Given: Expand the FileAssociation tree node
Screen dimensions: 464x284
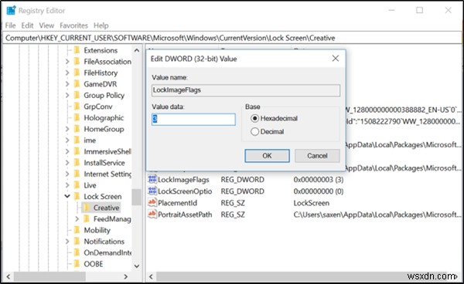Looking at the screenshot, I should (67, 62).
